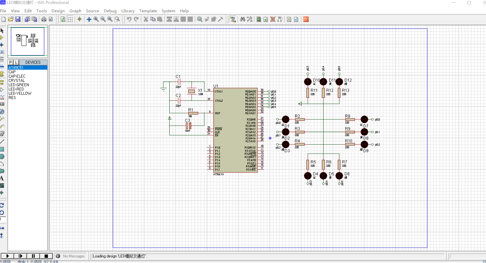Open the Template menu
The width and height of the screenshot is (486, 263).
148,11
